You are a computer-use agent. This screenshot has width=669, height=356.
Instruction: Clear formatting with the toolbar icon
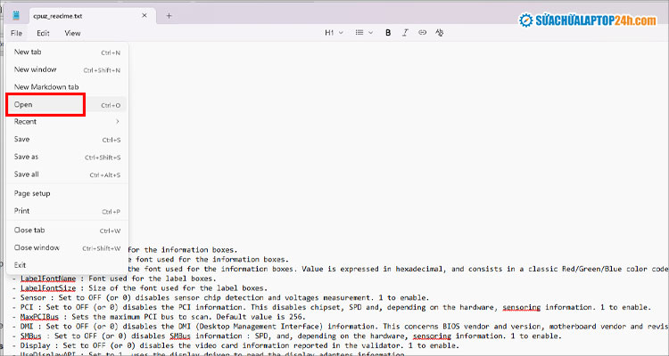click(440, 33)
